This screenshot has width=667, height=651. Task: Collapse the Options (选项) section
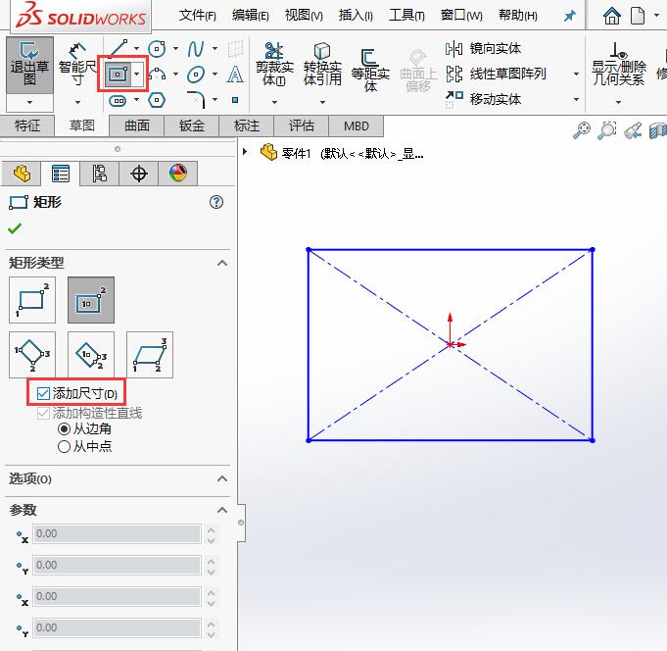click(x=222, y=478)
